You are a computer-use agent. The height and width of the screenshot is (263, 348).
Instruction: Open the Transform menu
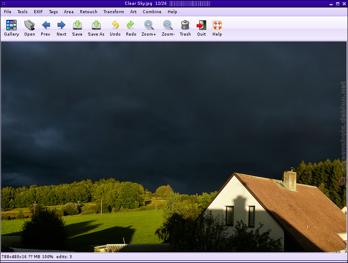pos(114,12)
